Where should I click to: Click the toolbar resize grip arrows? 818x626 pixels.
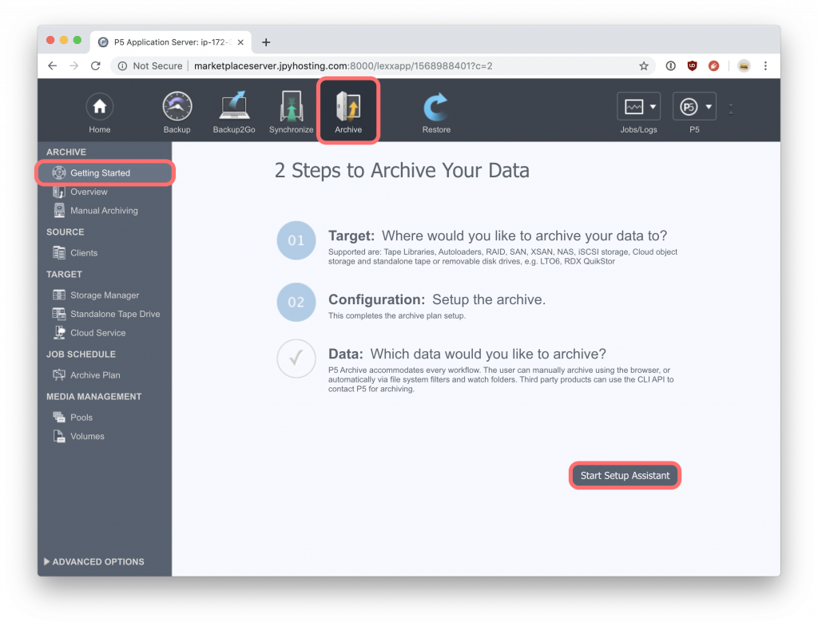[731, 109]
